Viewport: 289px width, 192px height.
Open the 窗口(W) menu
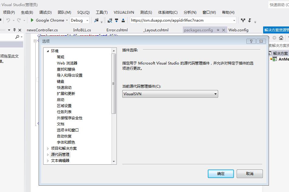[209, 12]
